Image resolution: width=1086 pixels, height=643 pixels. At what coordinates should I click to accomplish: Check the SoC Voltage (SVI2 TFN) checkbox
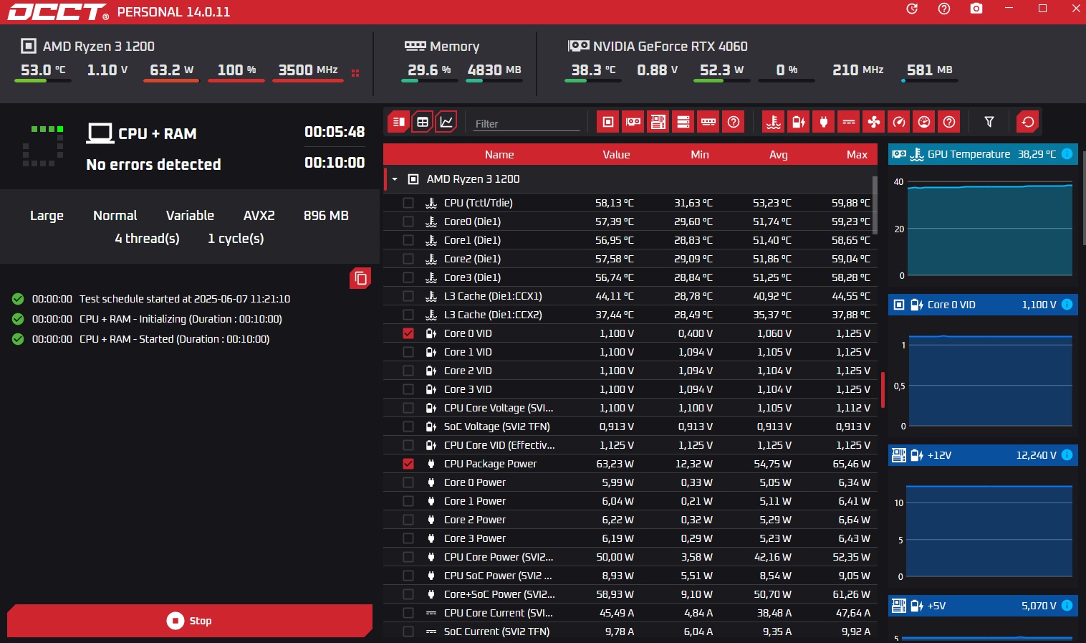coord(408,427)
